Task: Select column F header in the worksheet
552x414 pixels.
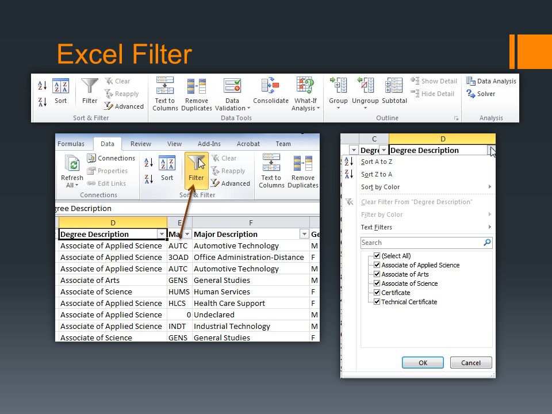Action: (x=251, y=223)
